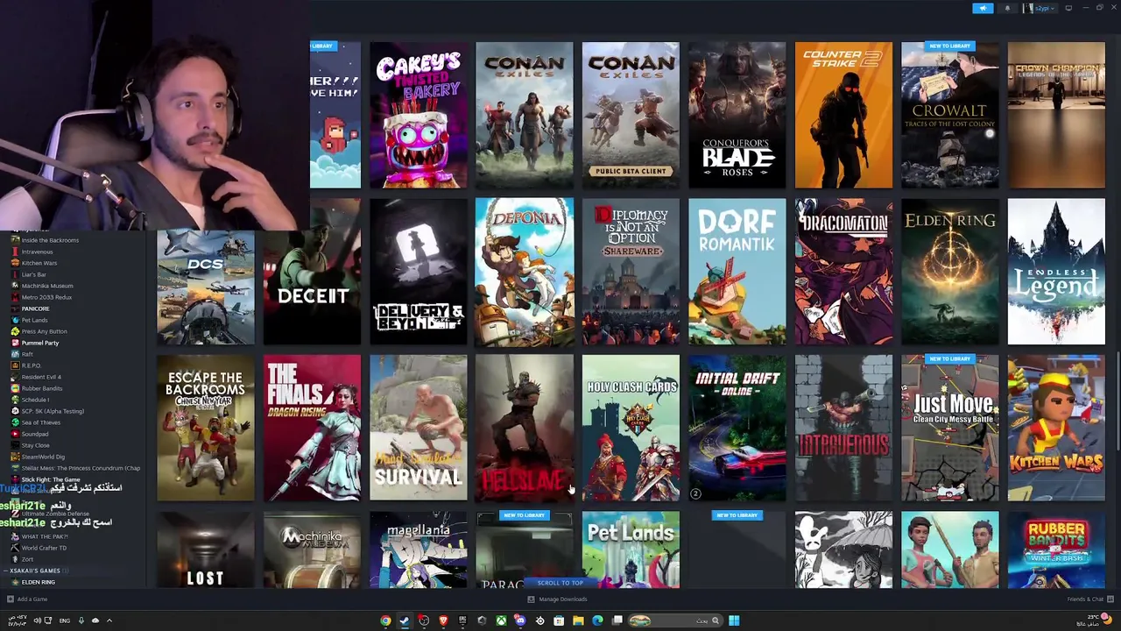Select Counter Strike 2 game cover

[843, 115]
